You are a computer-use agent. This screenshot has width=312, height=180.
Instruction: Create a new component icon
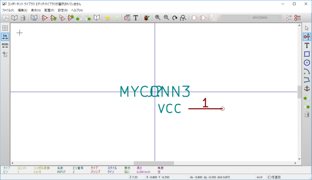coord(44,18)
